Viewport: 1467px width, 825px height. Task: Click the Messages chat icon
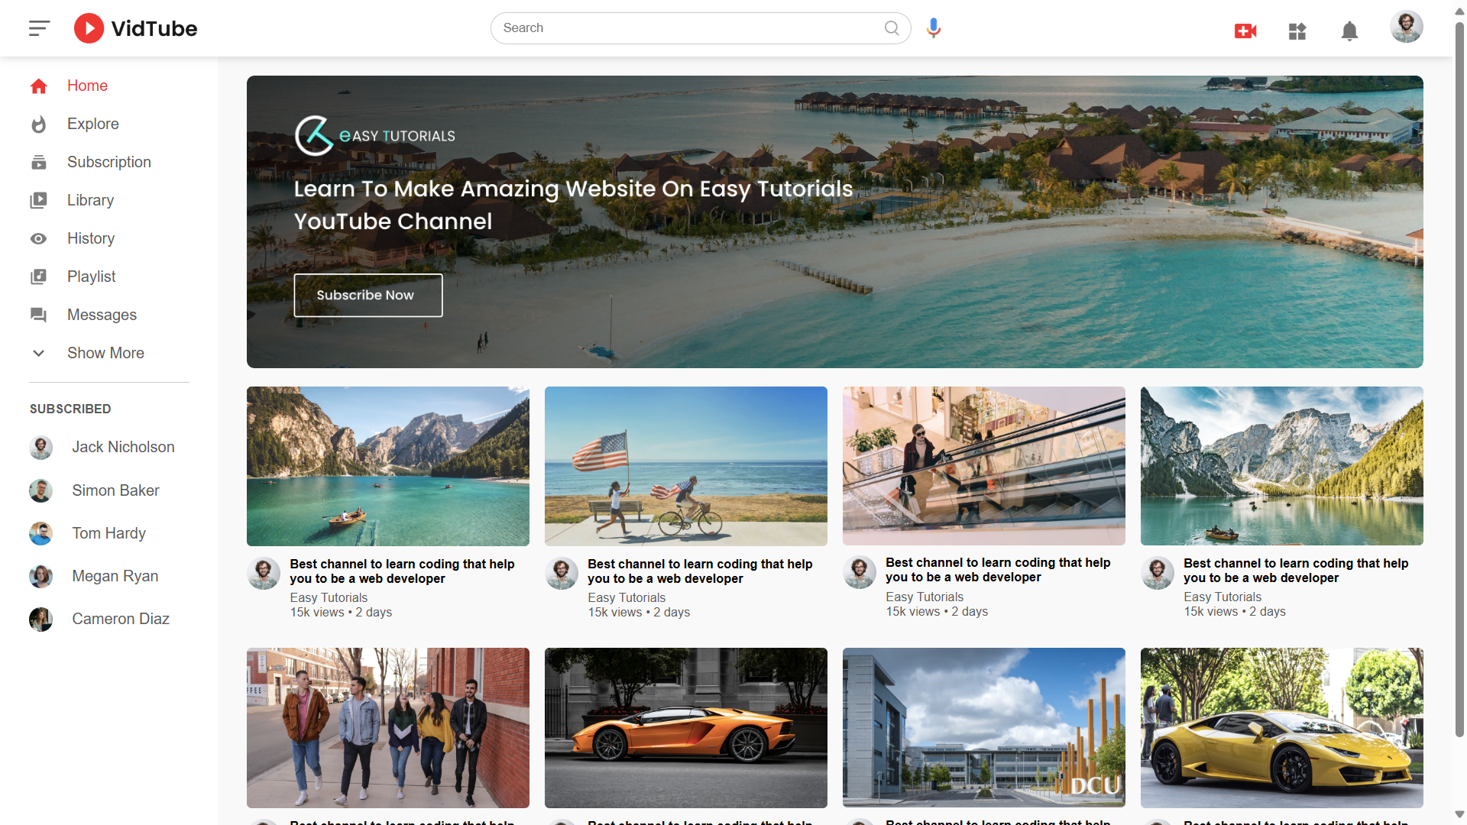point(39,315)
